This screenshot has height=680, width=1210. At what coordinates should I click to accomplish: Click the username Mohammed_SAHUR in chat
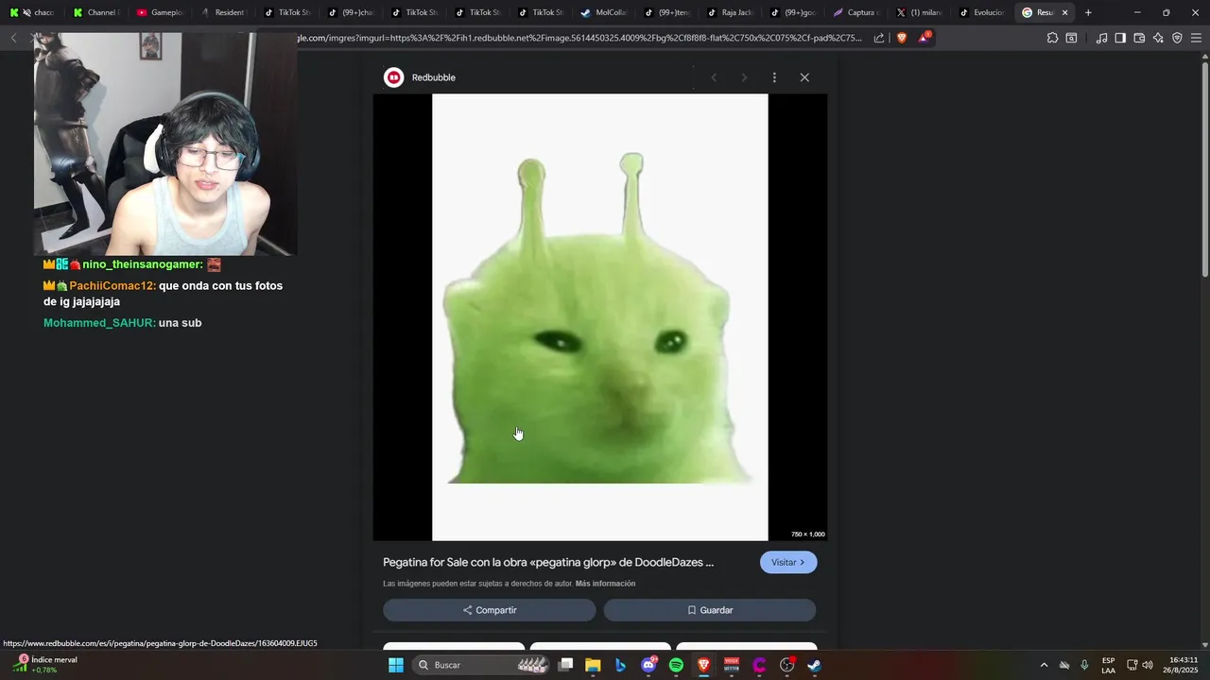(x=99, y=323)
